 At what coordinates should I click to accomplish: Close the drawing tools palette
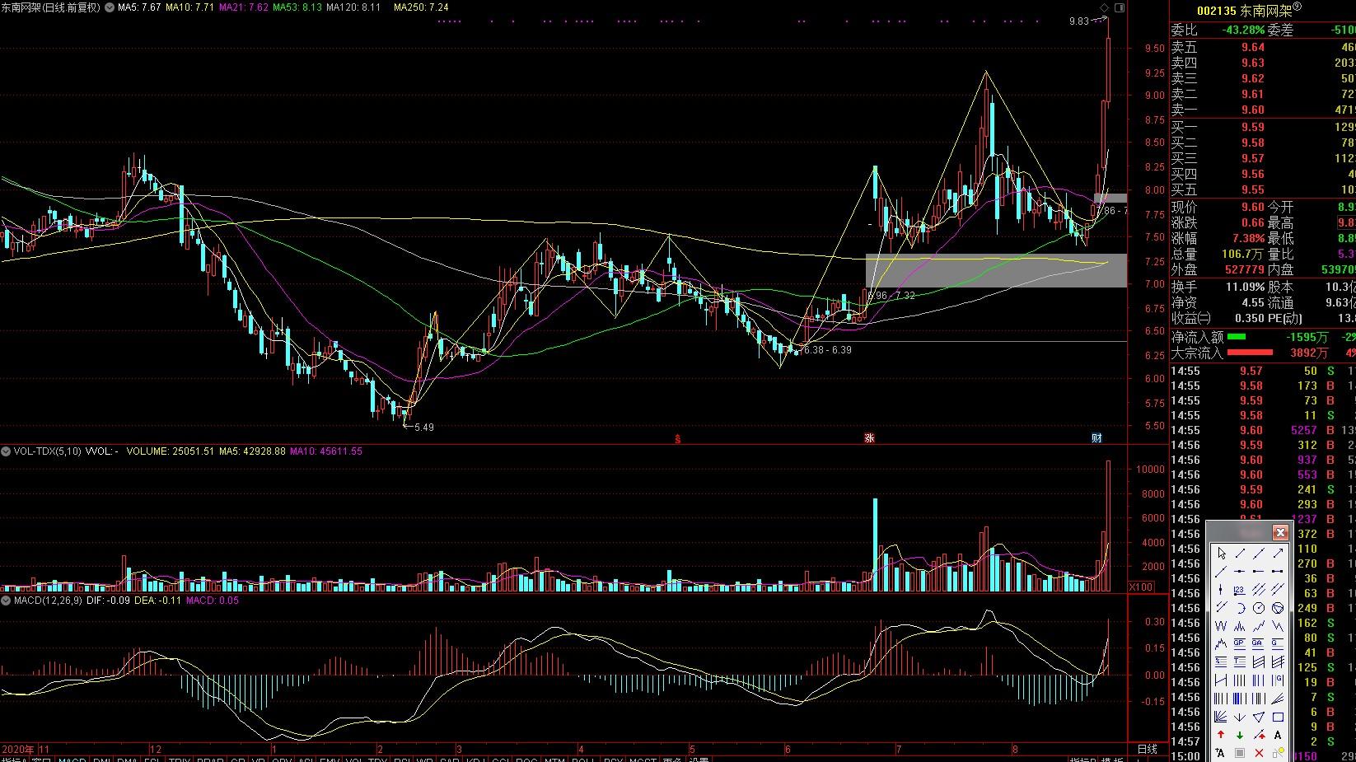pyautogui.click(x=1279, y=532)
